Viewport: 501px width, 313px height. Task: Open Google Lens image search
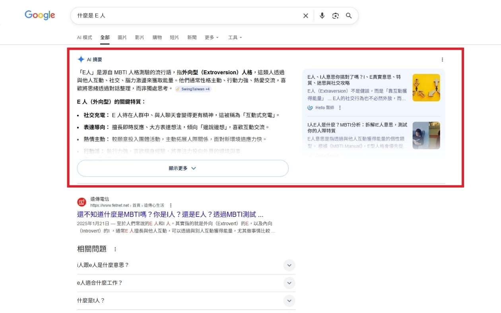point(335,15)
